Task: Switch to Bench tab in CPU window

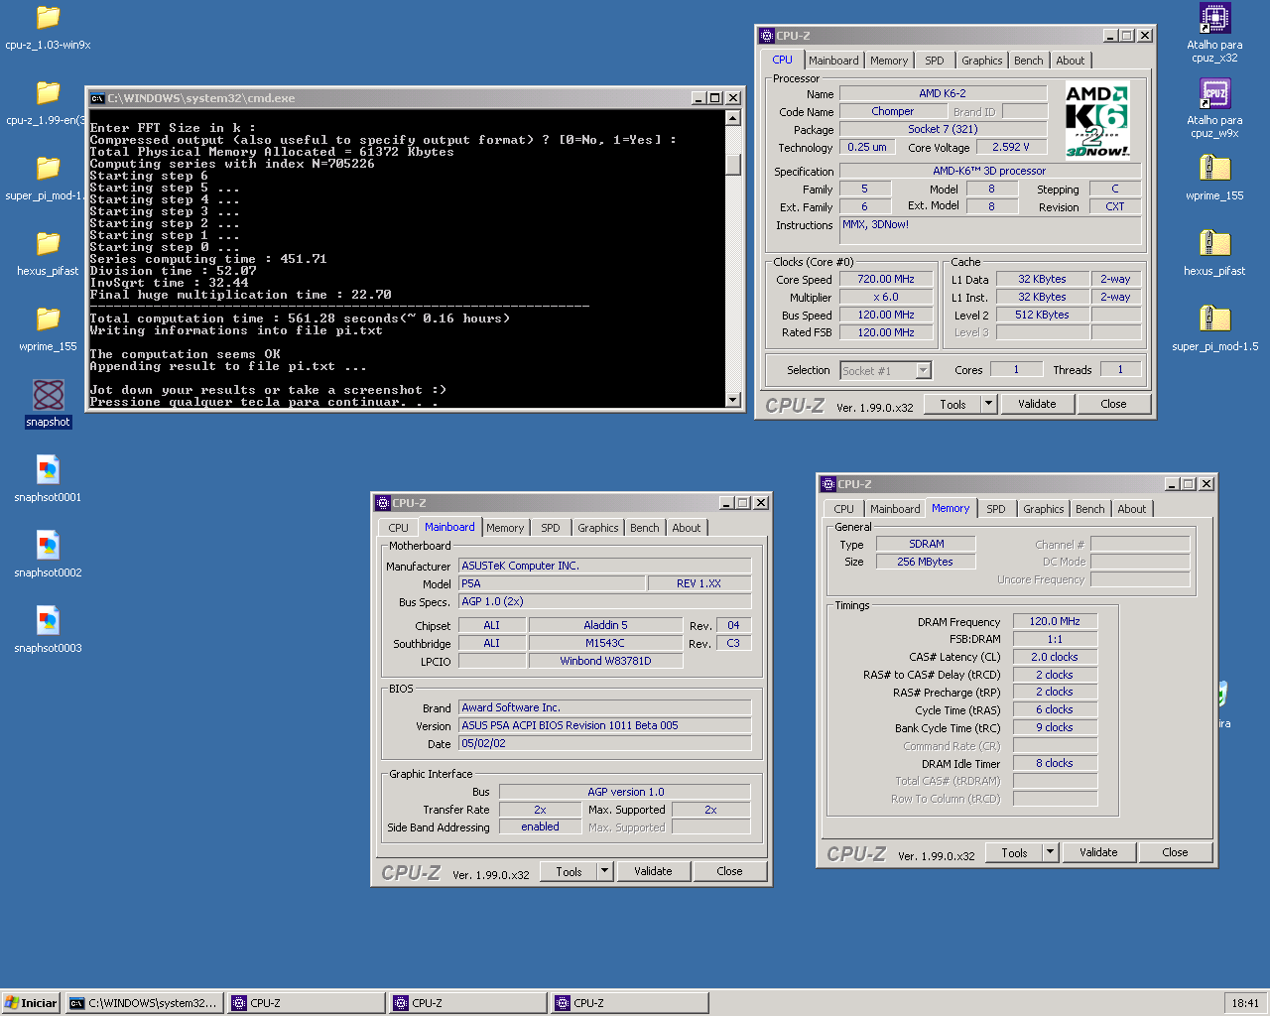Action: [x=1028, y=61]
